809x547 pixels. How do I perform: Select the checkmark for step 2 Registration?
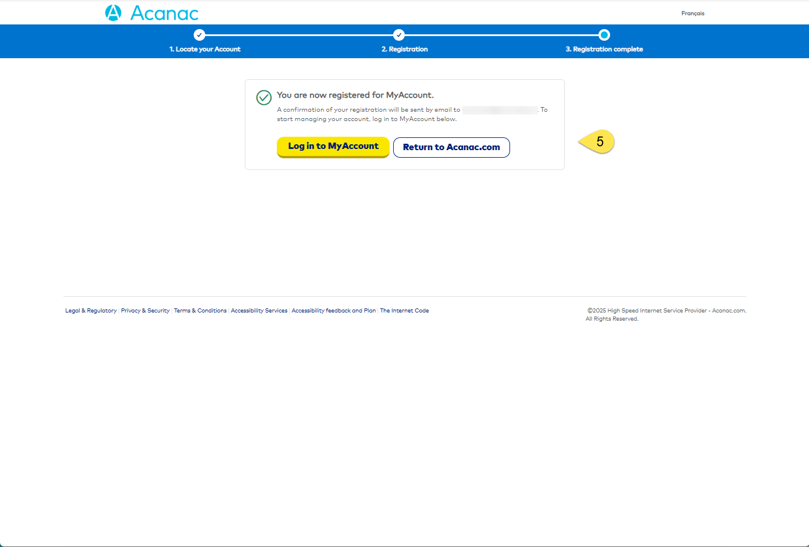pyautogui.click(x=399, y=35)
